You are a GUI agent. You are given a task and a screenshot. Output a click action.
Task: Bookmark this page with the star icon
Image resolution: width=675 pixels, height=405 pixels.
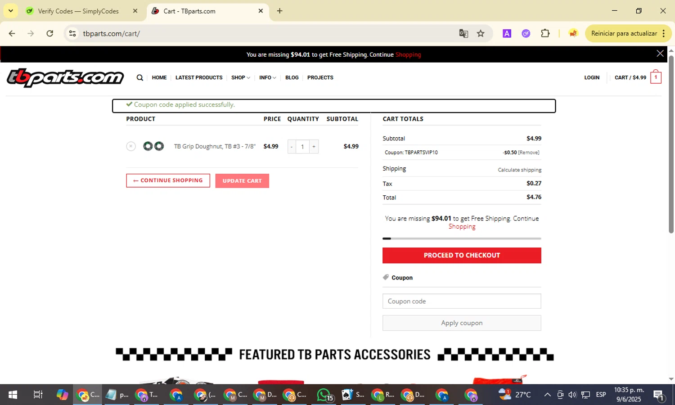coord(481,33)
